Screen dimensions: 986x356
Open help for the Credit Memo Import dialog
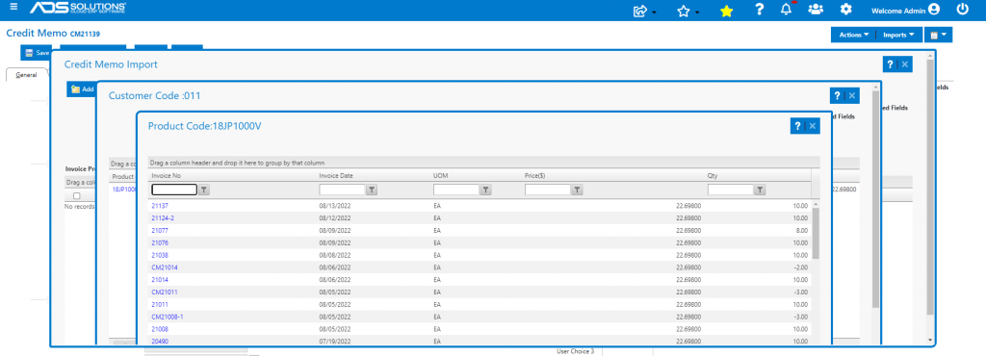890,64
